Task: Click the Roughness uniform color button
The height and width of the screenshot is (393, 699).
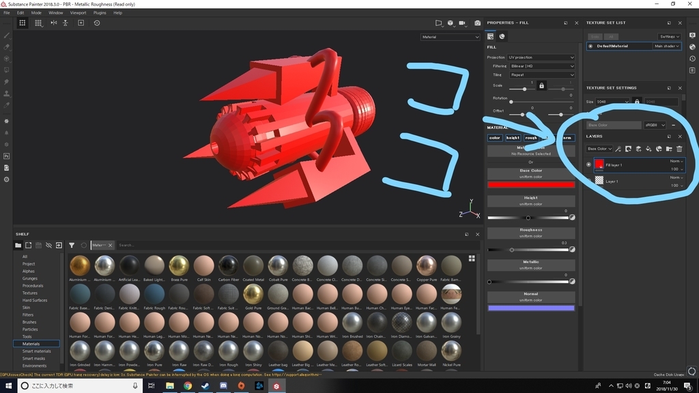Action: 531,233
